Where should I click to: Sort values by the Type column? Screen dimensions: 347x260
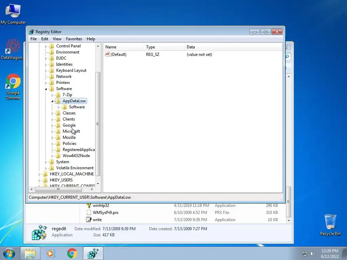tap(164, 47)
